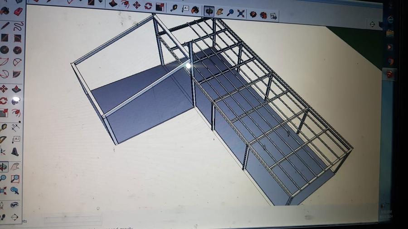Select the Dimensions tool
Image resolution: width=408 pixels, height=229 pixels.
pos(15,127)
